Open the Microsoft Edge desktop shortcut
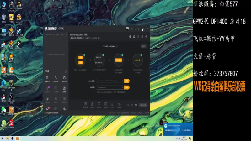 pyautogui.click(x=4, y=85)
